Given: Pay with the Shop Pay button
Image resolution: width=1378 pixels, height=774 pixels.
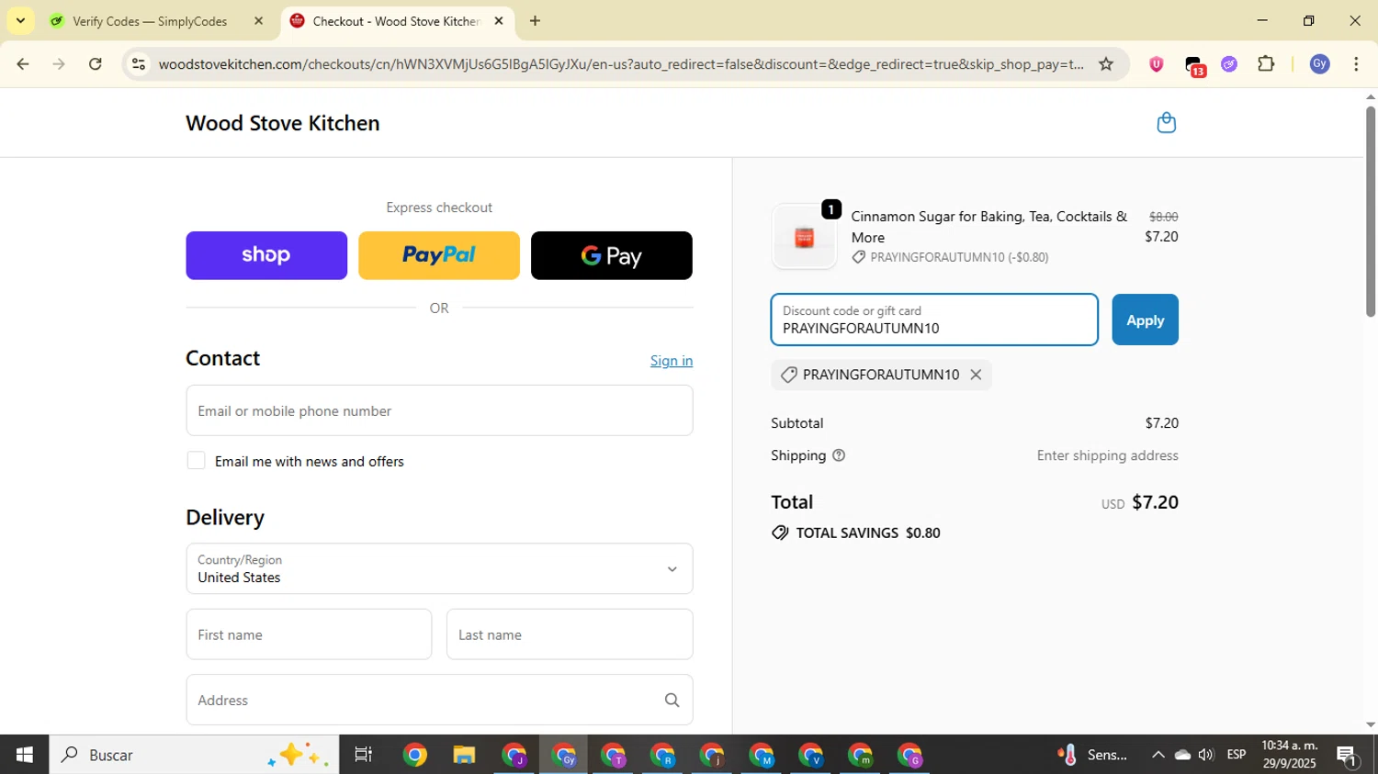Looking at the screenshot, I should click(266, 255).
